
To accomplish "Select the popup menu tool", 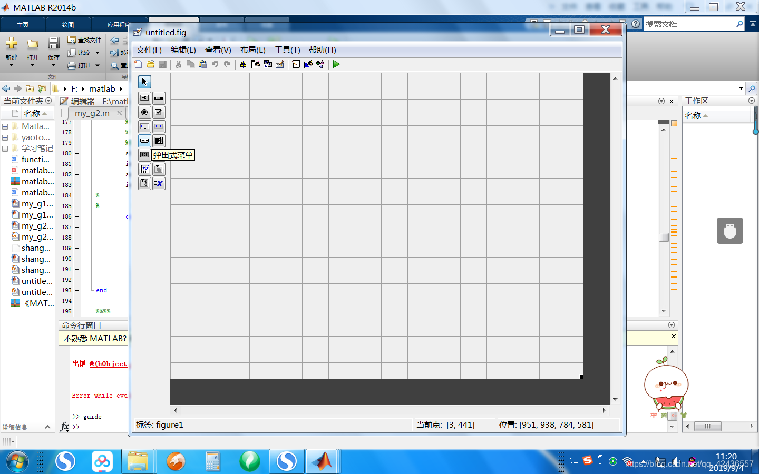I will click(x=144, y=141).
